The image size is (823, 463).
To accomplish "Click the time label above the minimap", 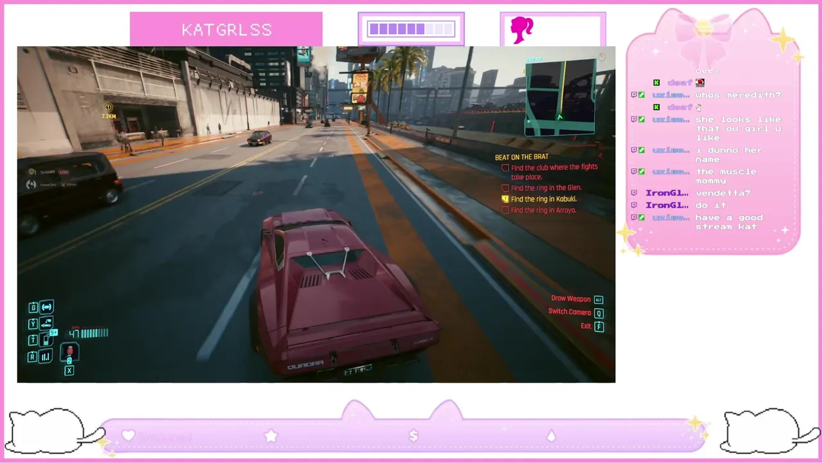I will 534,60.
